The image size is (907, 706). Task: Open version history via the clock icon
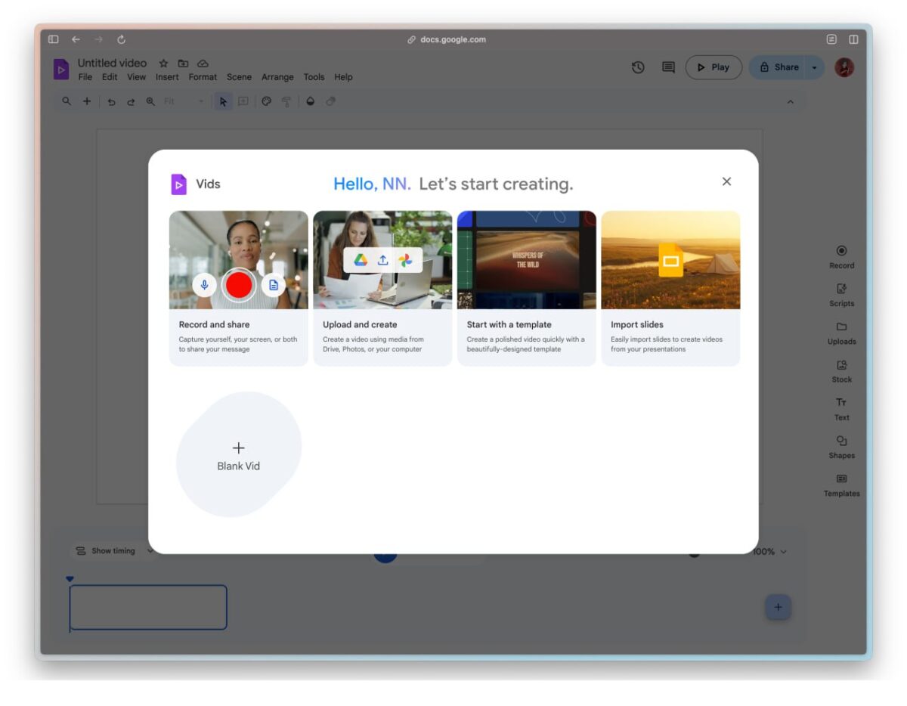tap(637, 67)
